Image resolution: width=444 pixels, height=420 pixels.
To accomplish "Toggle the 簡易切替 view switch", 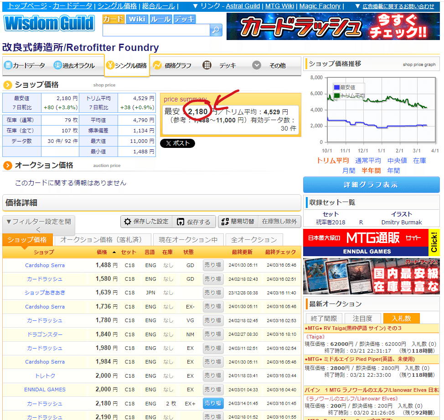I will point(238,222).
